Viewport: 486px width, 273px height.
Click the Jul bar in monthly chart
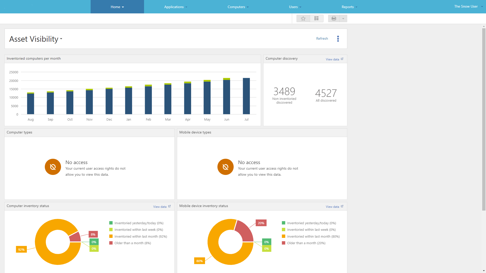[x=246, y=96]
